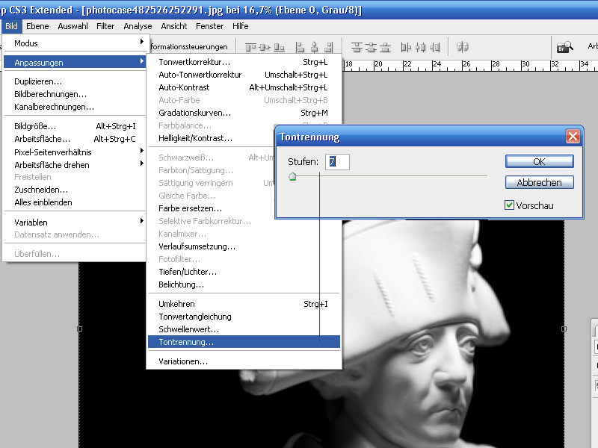The image size is (598, 448).
Task: Click the Stufen slider handle
Action: pyautogui.click(x=292, y=176)
